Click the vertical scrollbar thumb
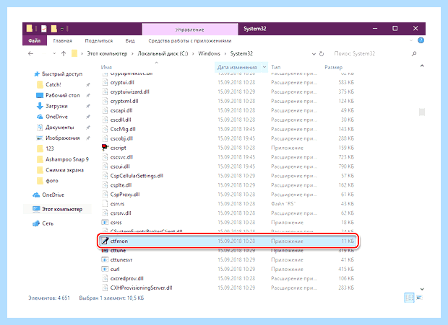Viewport: 448px width, 325px height. 422,112
